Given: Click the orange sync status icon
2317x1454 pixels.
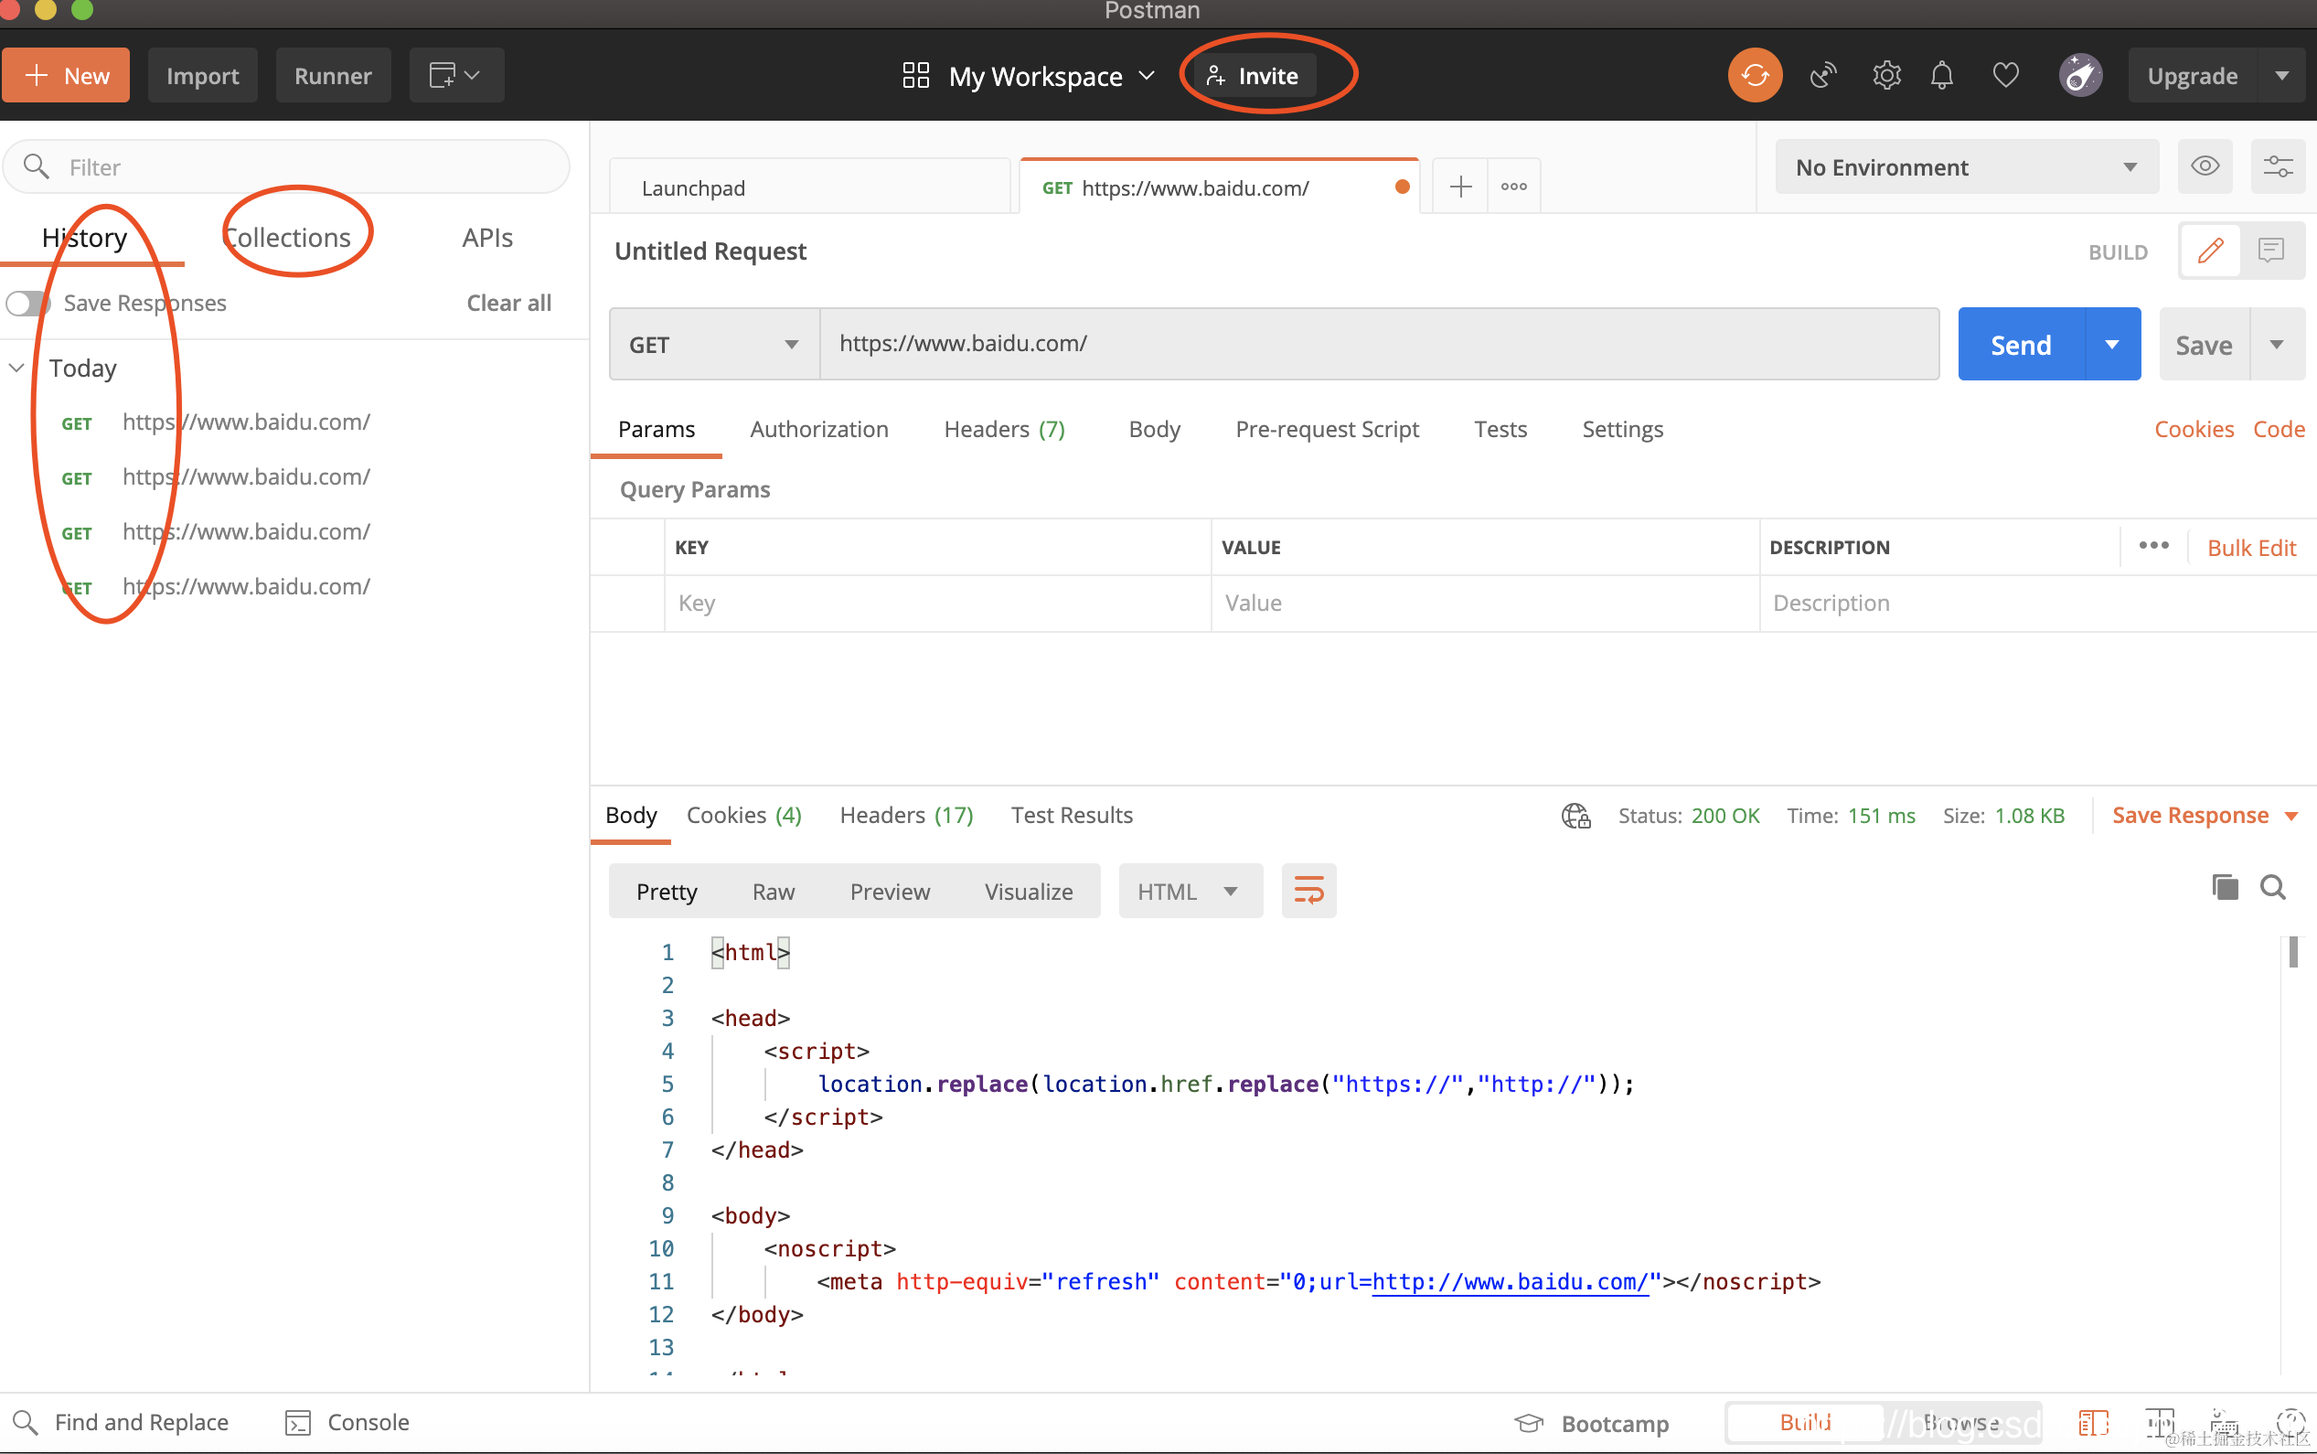Looking at the screenshot, I should coord(1755,75).
